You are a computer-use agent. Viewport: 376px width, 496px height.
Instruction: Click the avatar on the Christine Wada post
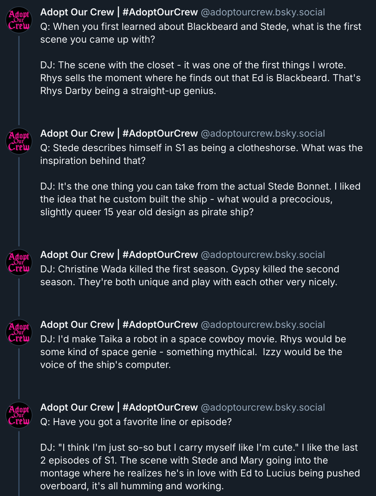pos(19,262)
